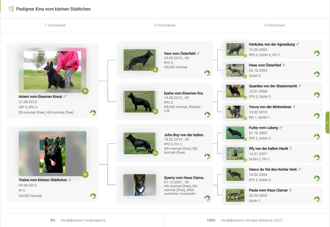The width and height of the screenshot is (330, 227).
Task: Open green dog-logo icon for Vero vom Österfeld
Action: tap(207, 73)
